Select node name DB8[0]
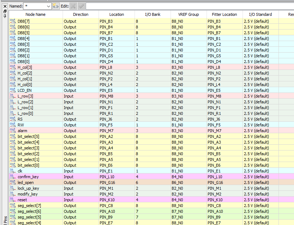This screenshot has width=294, height=225. [23, 62]
